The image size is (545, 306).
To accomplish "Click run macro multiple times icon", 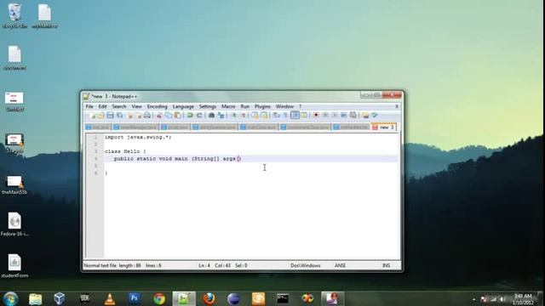I will (x=344, y=116).
